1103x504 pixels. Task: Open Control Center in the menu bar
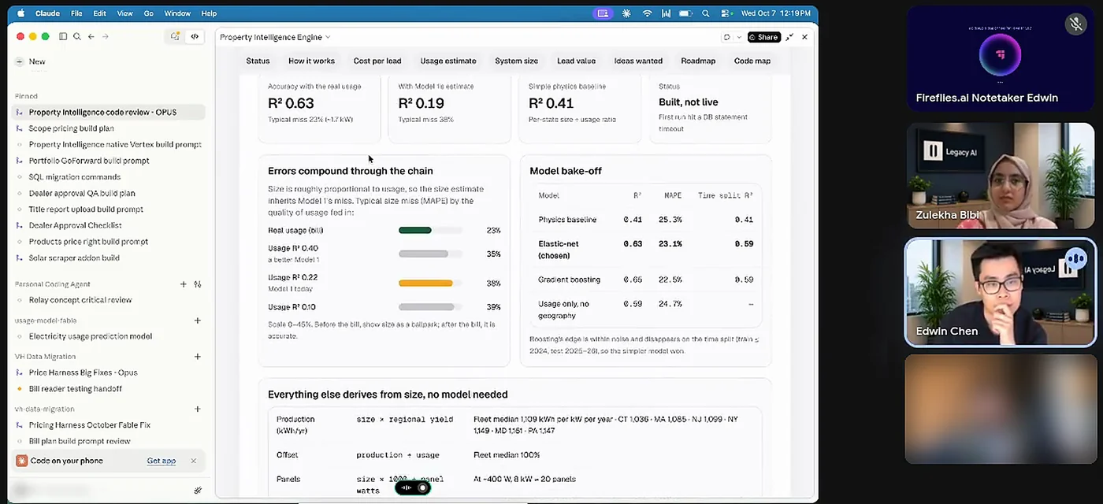pyautogui.click(x=725, y=13)
